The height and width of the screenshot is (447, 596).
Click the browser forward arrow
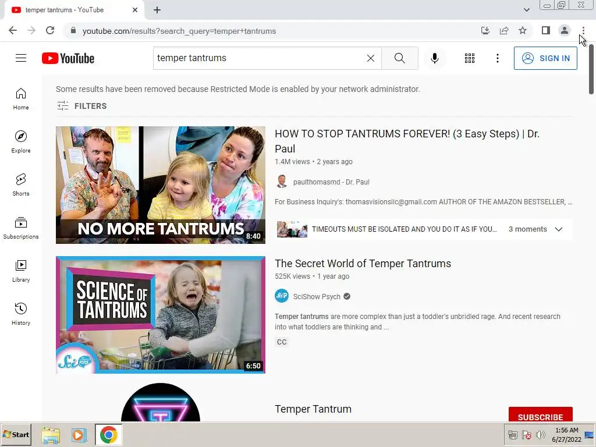pyautogui.click(x=31, y=31)
